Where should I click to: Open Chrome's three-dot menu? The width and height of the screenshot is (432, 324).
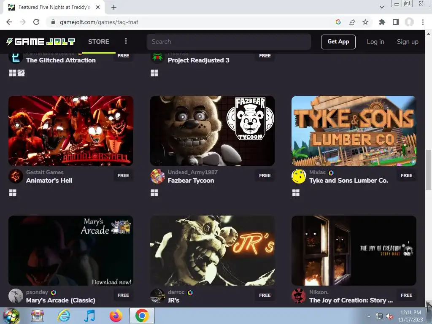coord(423,22)
